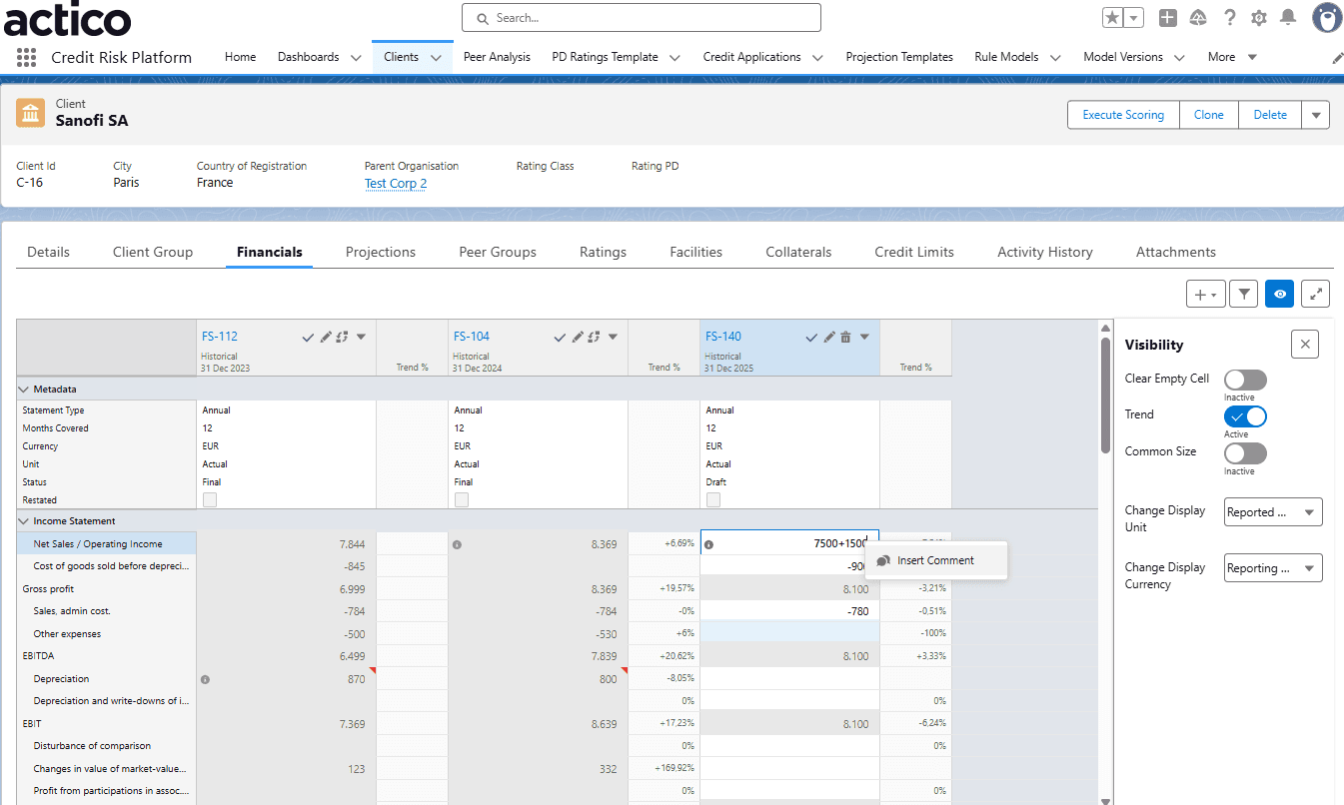Click the Sanofi SA client bank icon
The image size is (1344, 805).
pyautogui.click(x=31, y=113)
